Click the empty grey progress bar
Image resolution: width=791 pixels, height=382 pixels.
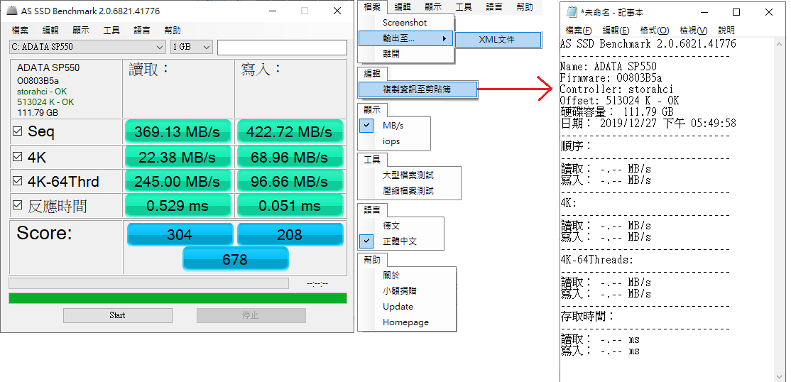coord(149,283)
